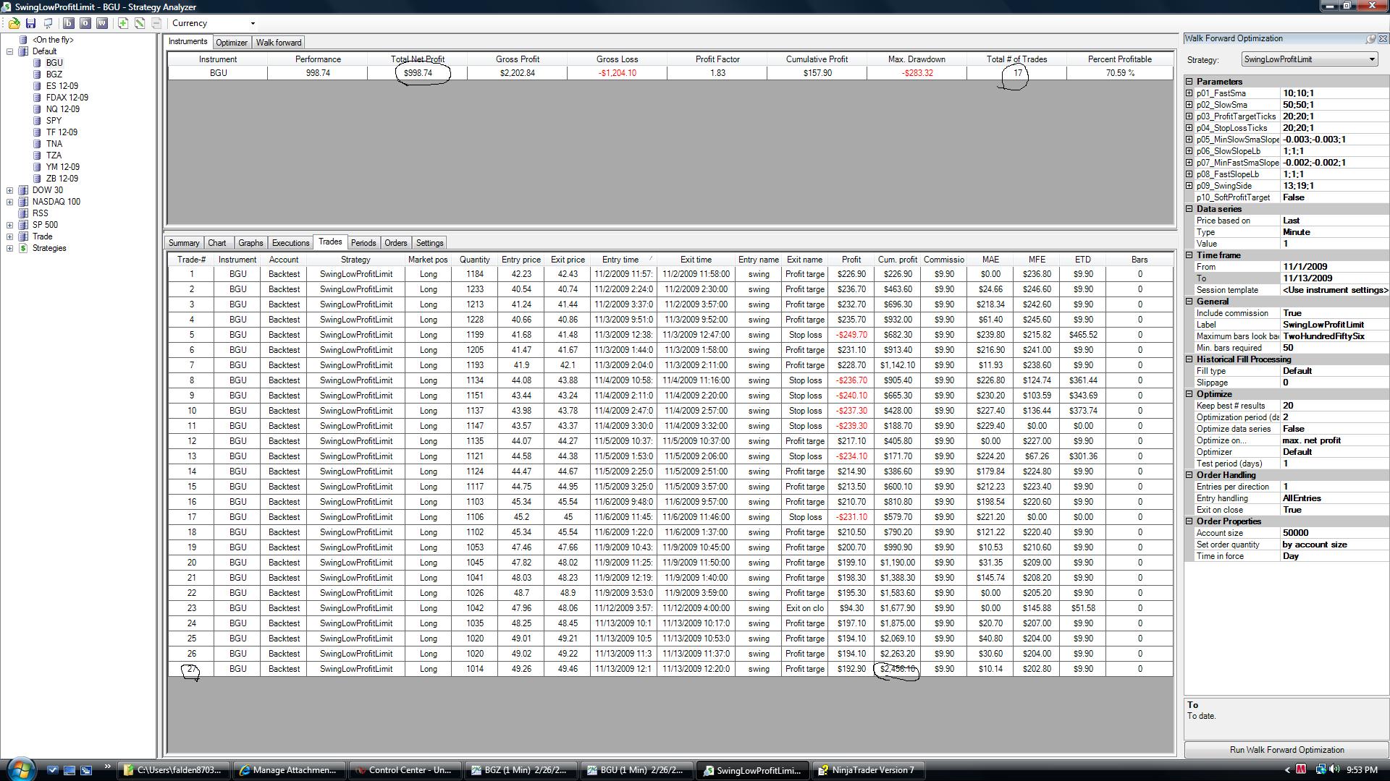Click the edit document pencil icon
This screenshot has height=781, width=1390.
point(140,23)
